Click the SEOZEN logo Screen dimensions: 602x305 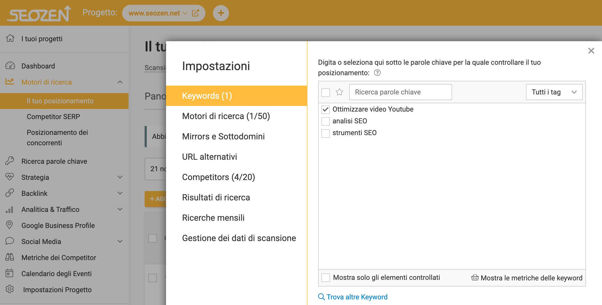coord(39,13)
